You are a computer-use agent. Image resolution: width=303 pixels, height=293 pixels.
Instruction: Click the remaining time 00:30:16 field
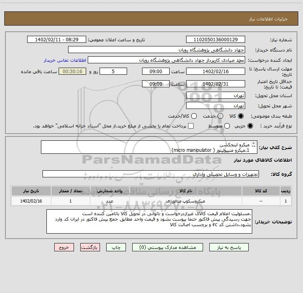click(72, 71)
